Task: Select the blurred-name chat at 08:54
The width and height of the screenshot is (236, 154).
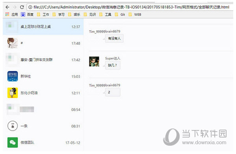Action: [x=43, y=110]
